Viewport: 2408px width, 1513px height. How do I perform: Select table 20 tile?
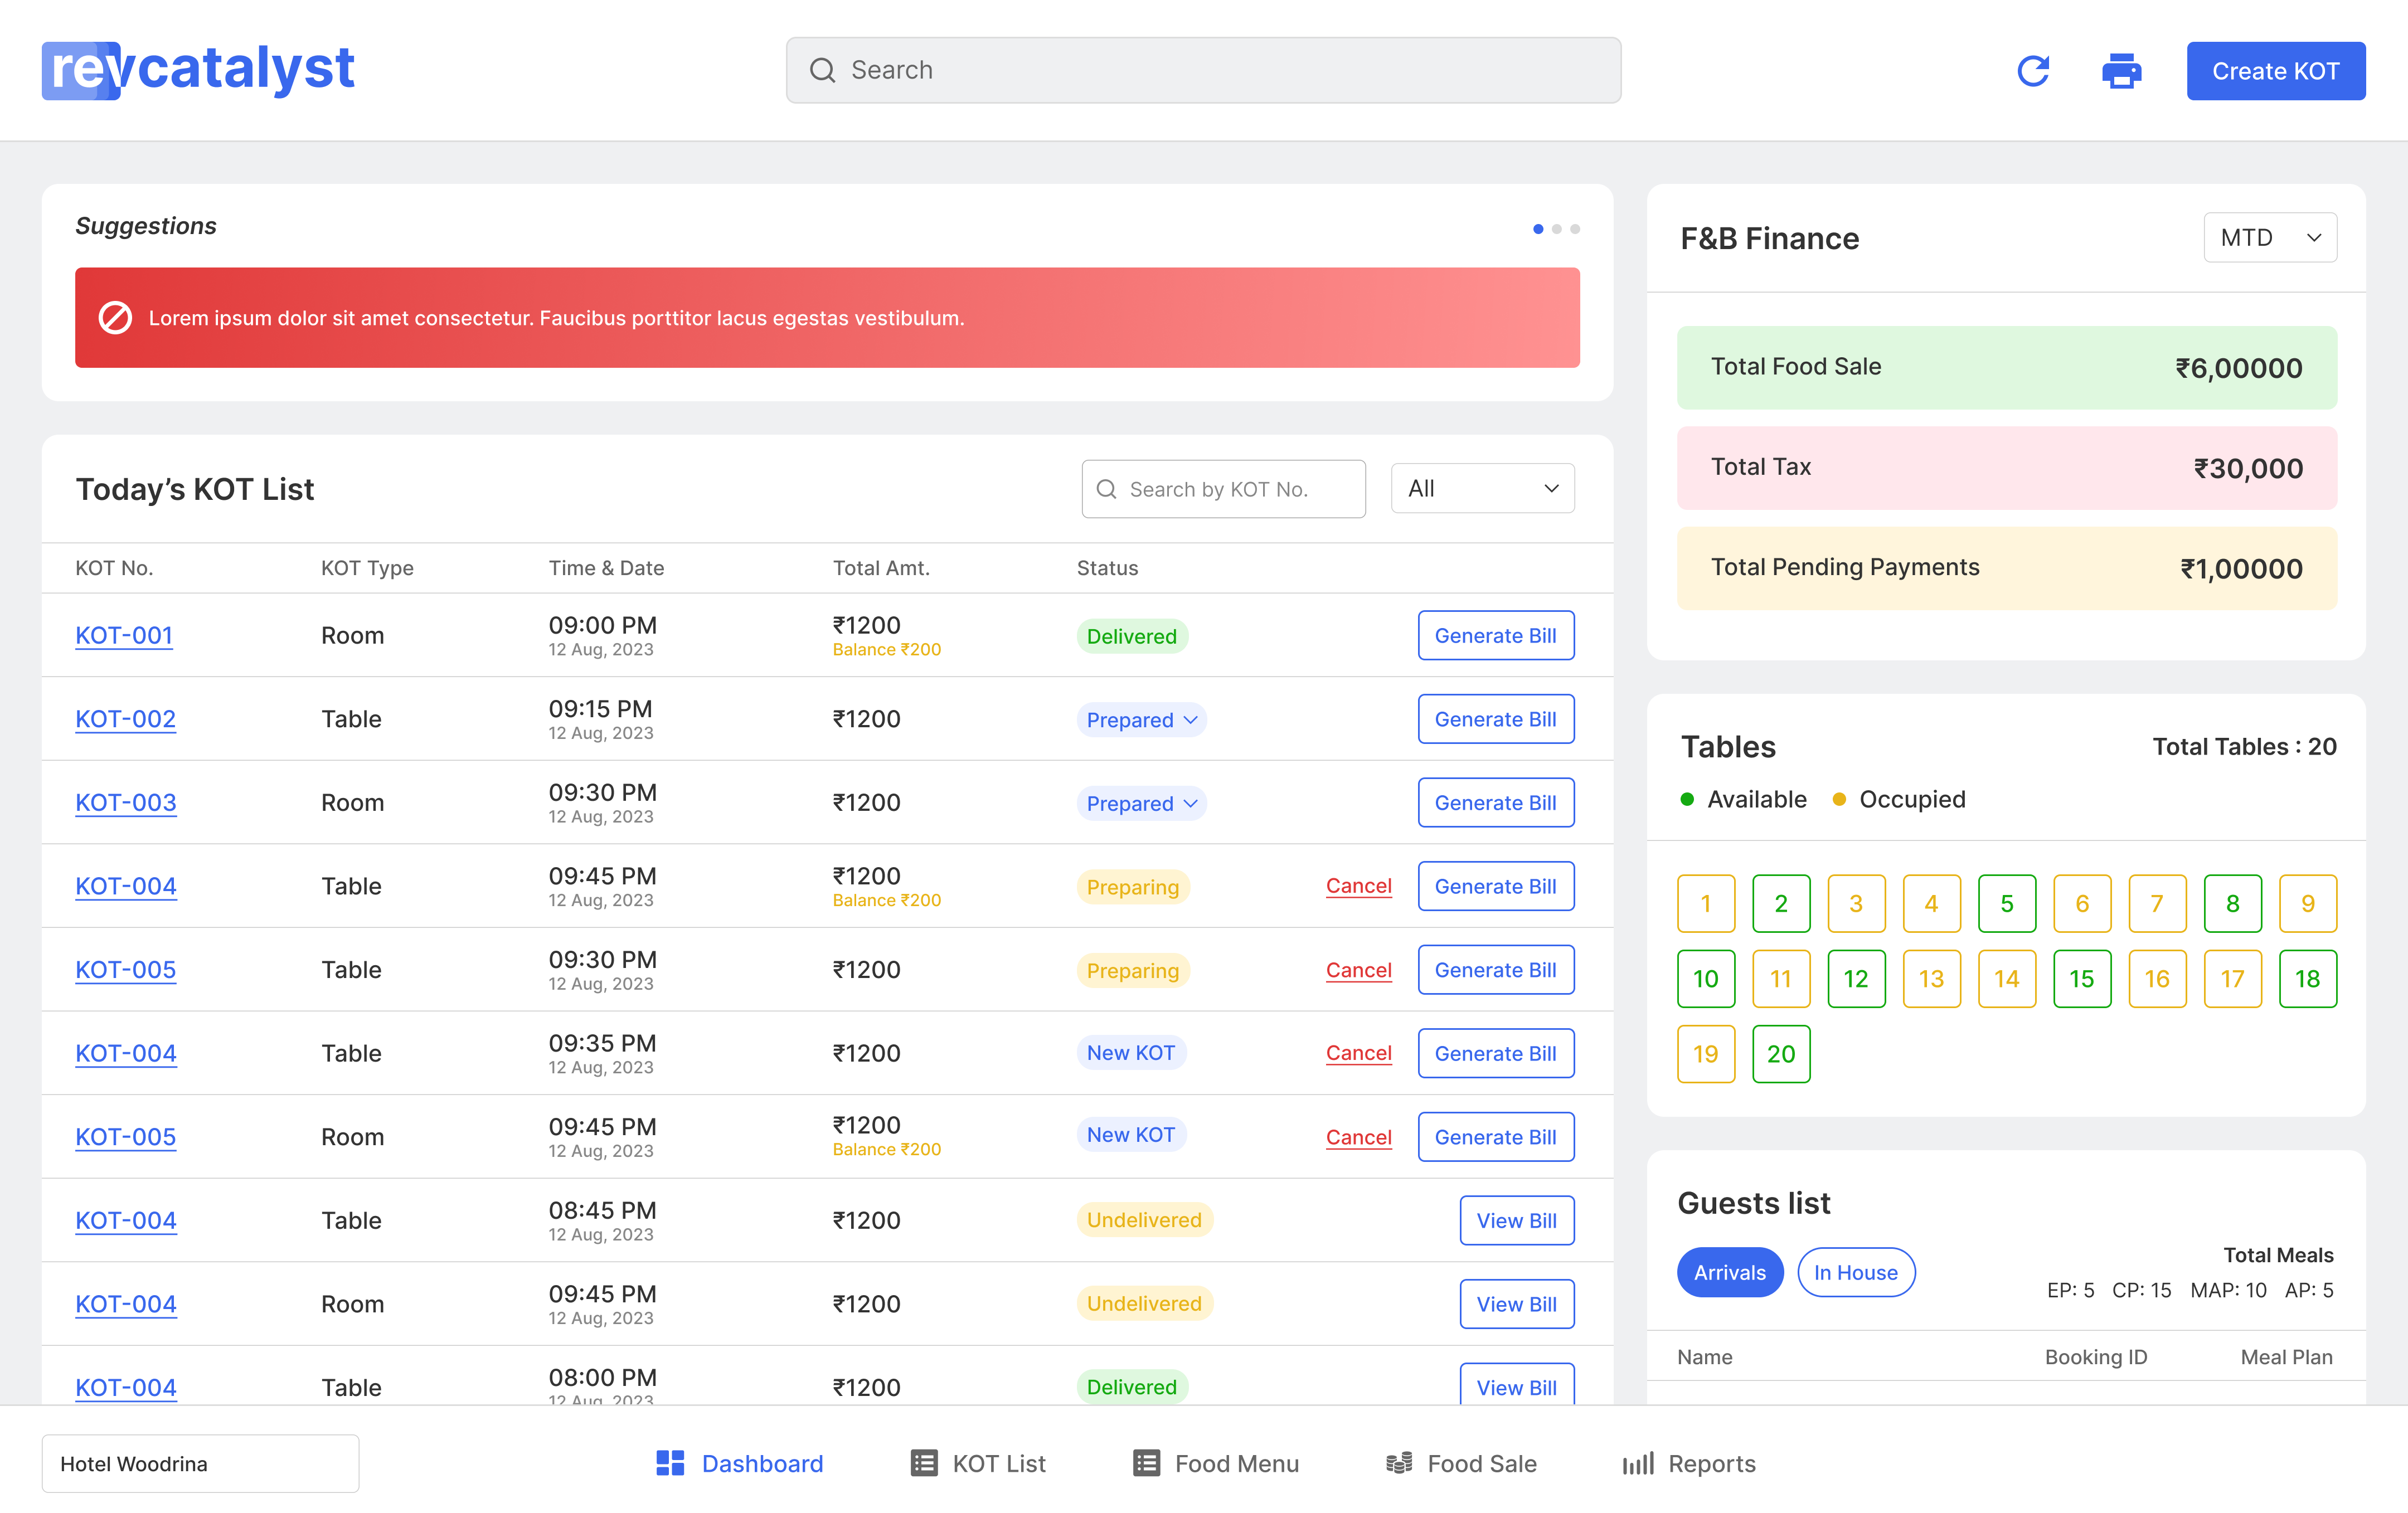[1781, 1054]
